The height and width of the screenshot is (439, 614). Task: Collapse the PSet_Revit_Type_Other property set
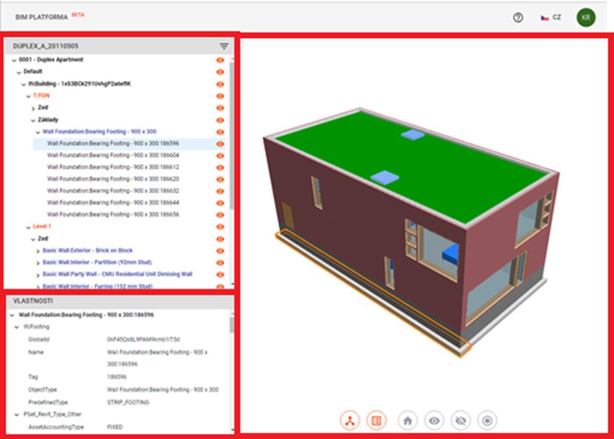[x=16, y=414]
